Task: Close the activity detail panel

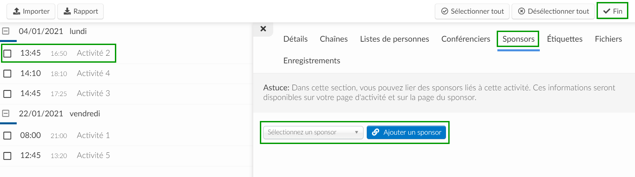Action: tap(263, 29)
